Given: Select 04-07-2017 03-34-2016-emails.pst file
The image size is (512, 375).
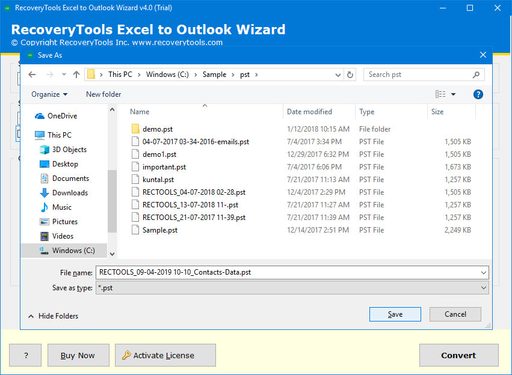Looking at the screenshot, I should (196, 142).
